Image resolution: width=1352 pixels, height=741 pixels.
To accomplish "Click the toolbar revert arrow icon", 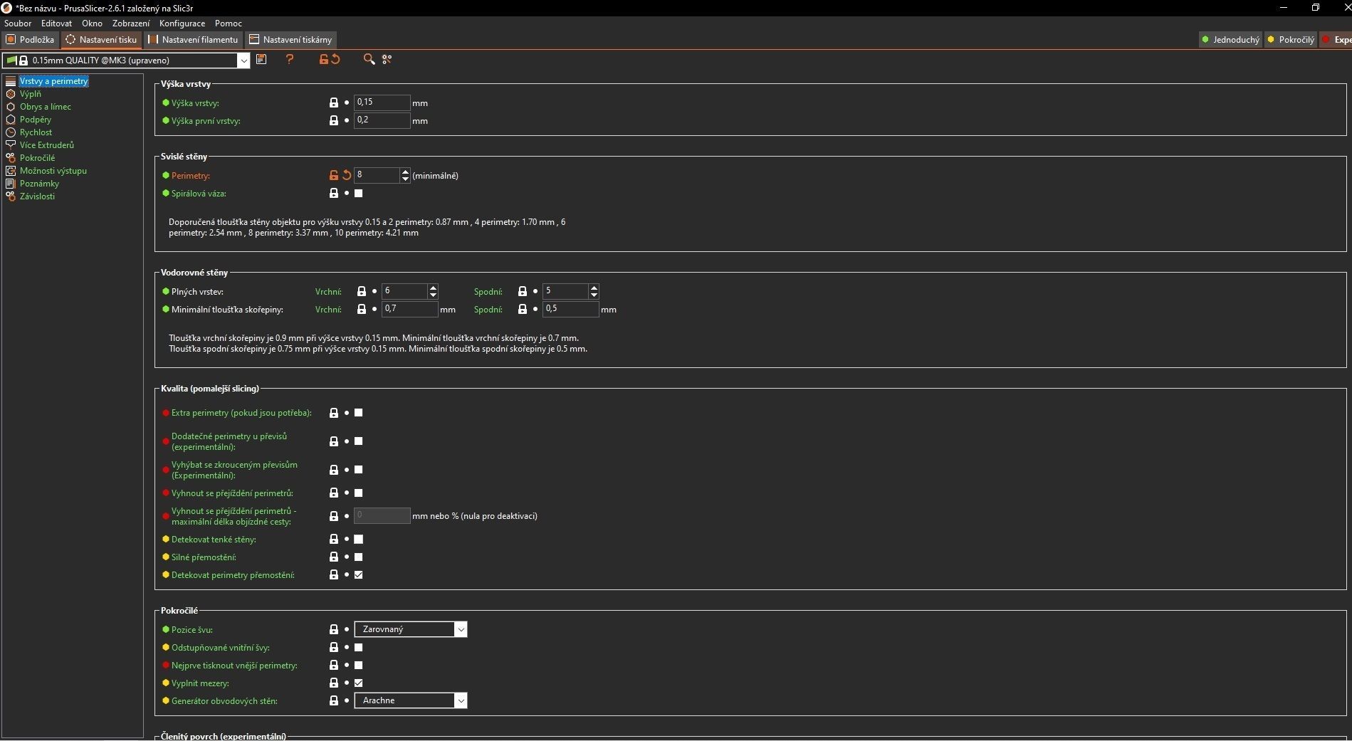I will [335, 60].
